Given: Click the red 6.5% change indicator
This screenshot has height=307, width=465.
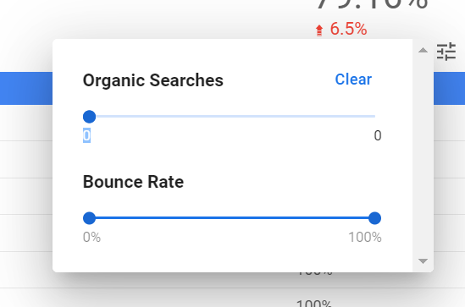Looking at the screenshot, I should coord(348,29).
